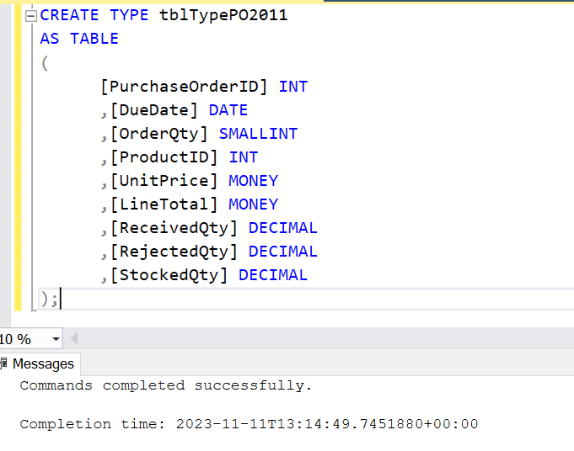Screen dimensions: 574x451
Task: Click the horizontal scrollbar left arrow
Action: coord(74,339)
